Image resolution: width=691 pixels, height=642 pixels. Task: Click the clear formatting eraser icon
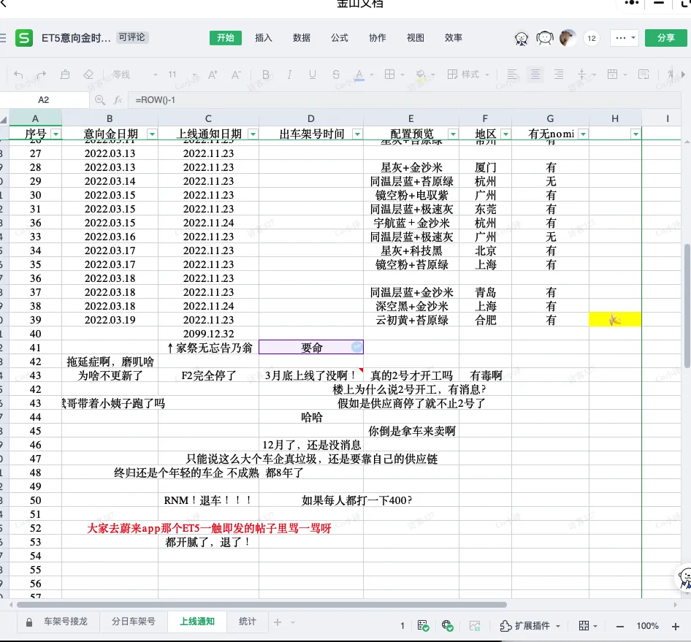click(88, 74)
